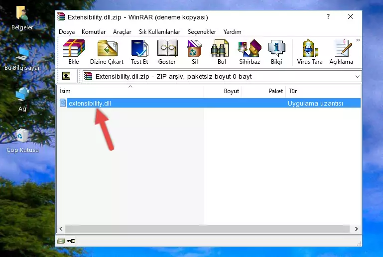Click the password key icon in status bar
Image resolution: width=383 pixels, height=257 pixels.
point(71,241)
